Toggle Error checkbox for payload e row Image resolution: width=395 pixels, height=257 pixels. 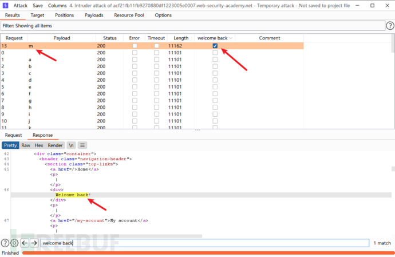click(135, 87)
